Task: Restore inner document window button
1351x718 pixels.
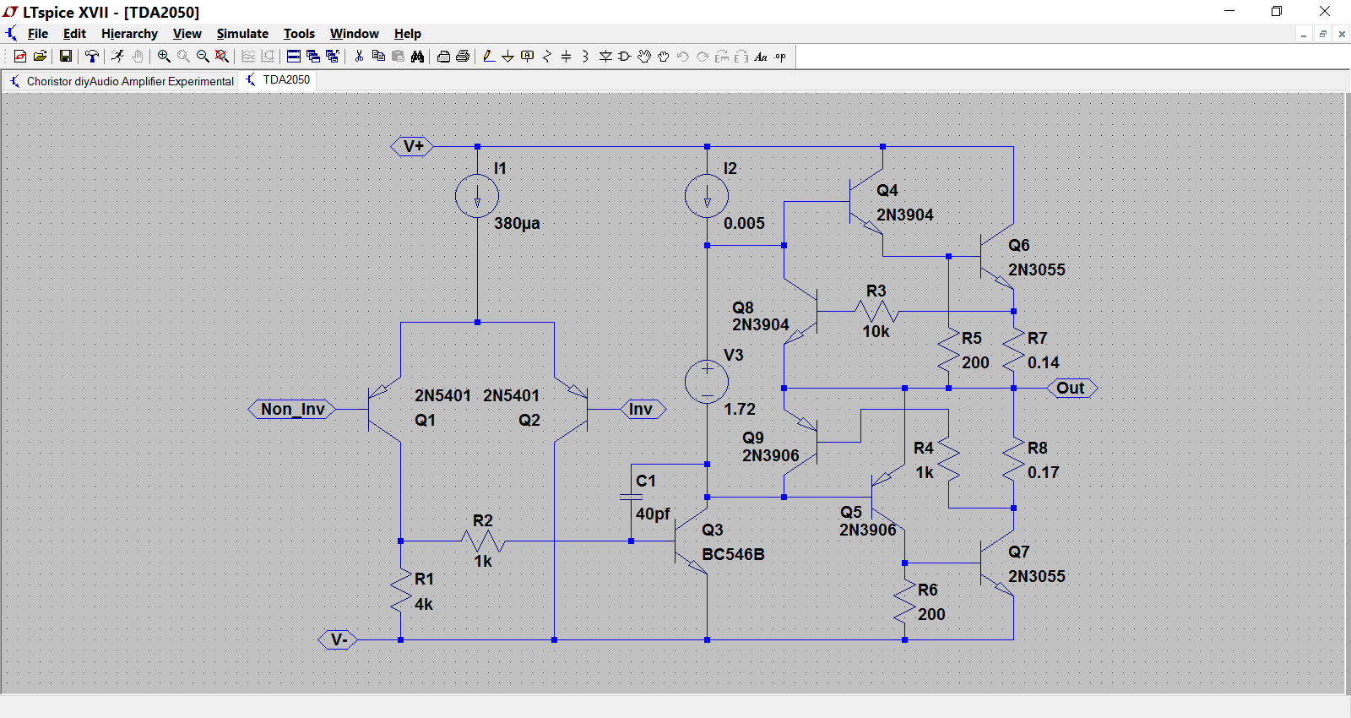Action: tap(1323, 34)
